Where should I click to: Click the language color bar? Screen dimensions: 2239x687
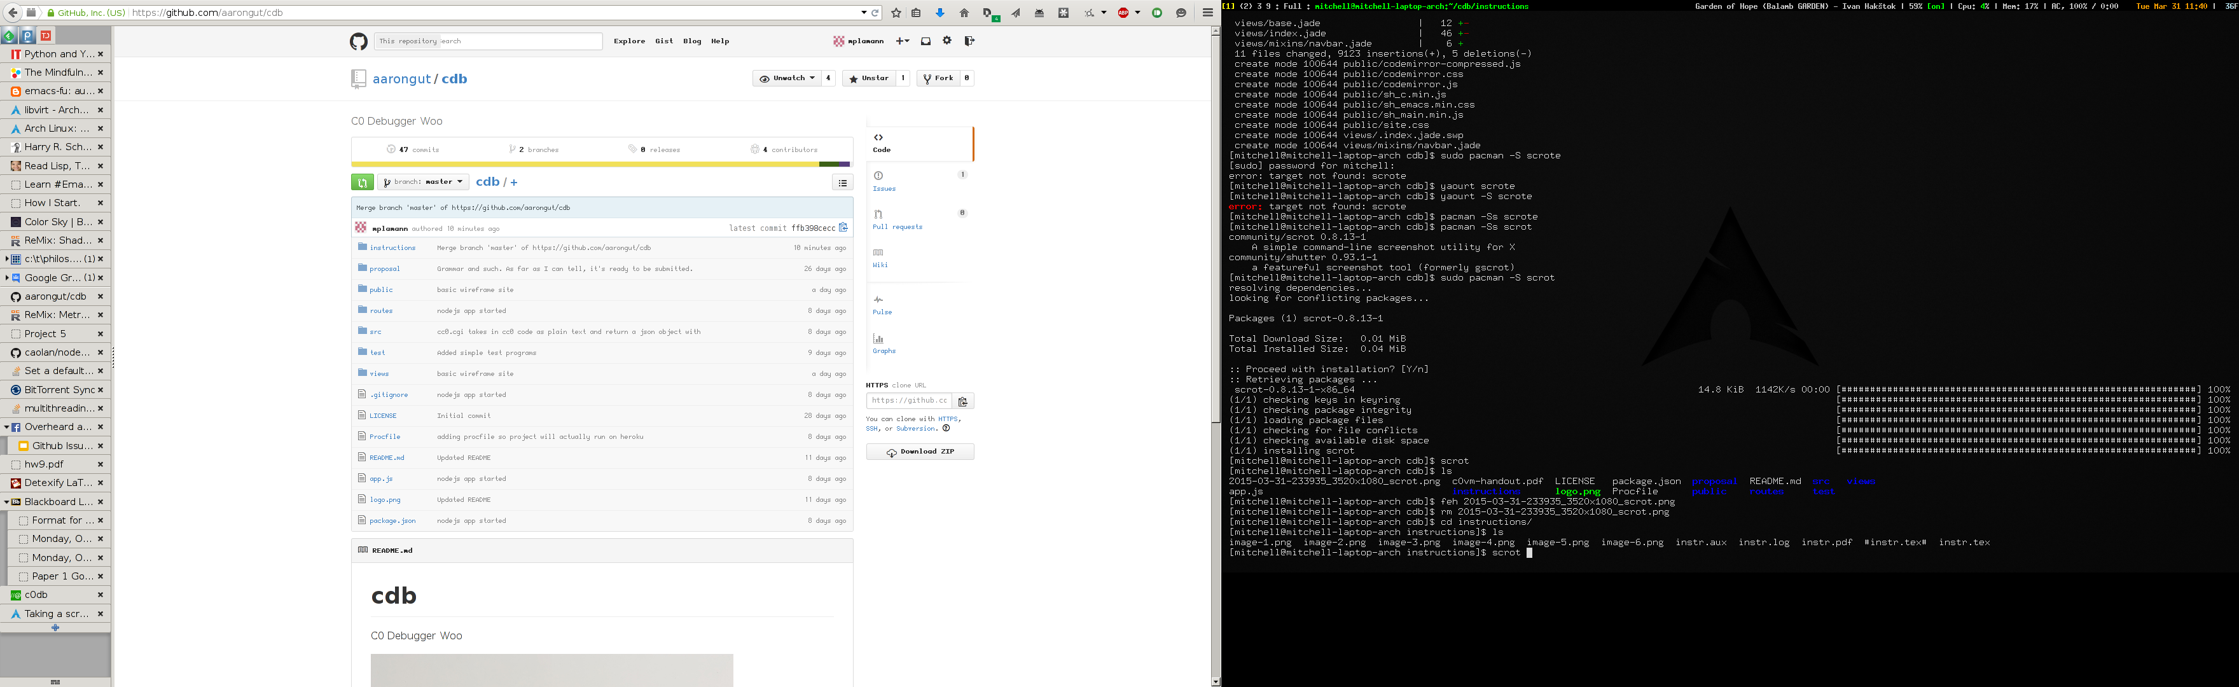click(600, 163)
